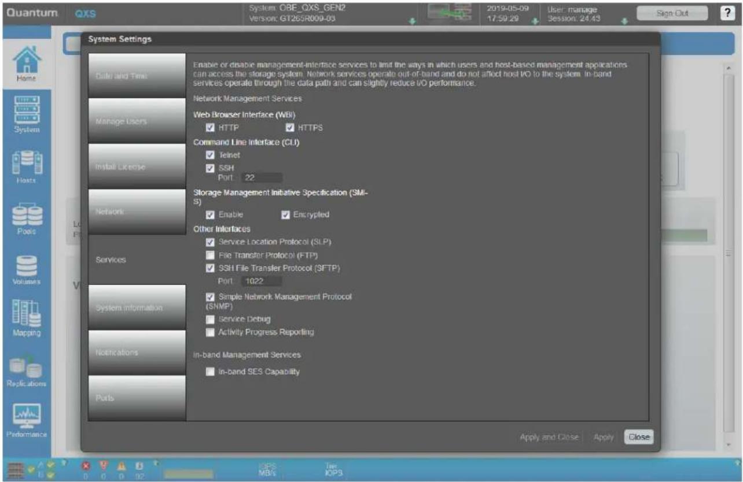Click the SFTP Port field showing 1022
Viewport: 743px width, 482px height.
point(262,281)
